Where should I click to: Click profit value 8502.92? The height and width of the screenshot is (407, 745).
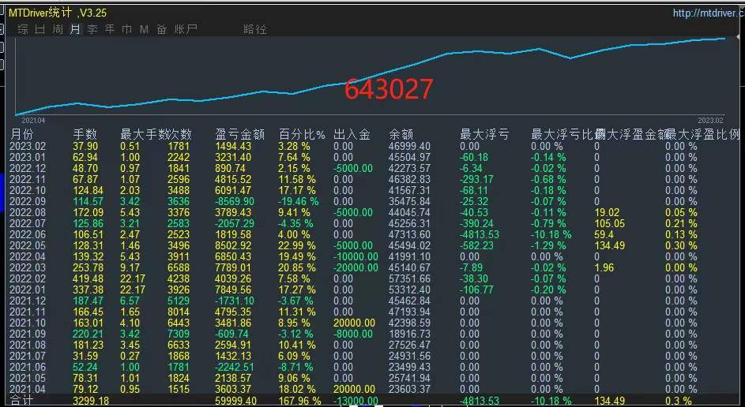[233, 246]
